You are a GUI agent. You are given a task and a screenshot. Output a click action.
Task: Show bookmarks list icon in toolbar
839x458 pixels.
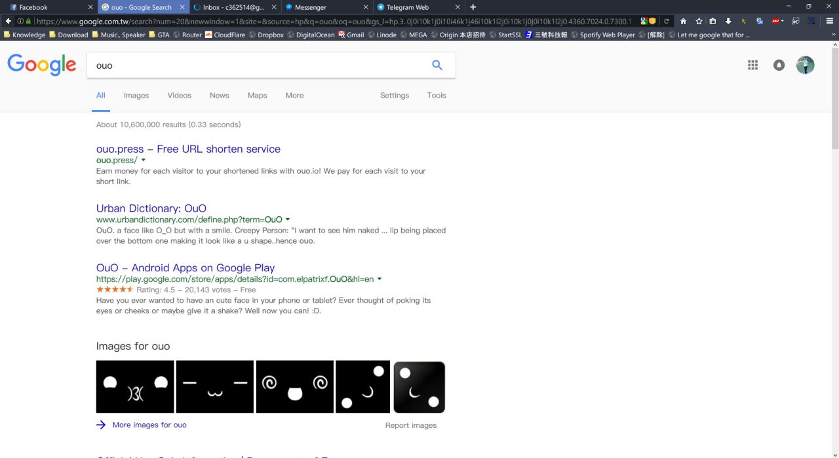click(x=713, y=21)
